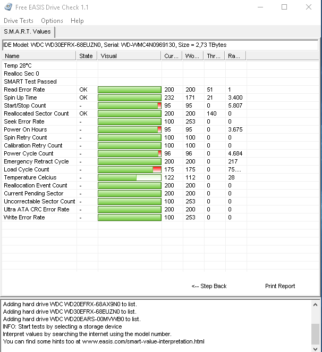
Task: Click the Step Back button
Action: point(209,286)
